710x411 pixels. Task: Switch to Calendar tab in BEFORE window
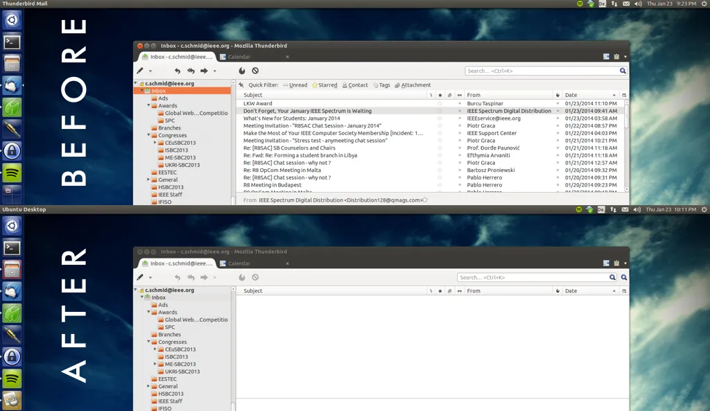pos(254,57)
